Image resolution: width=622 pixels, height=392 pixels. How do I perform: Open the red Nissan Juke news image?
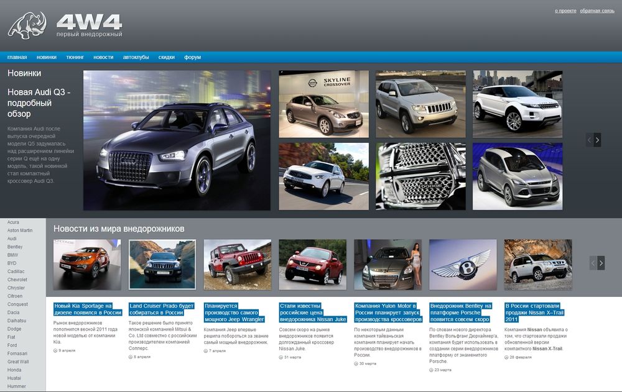[x=313, y=265]
